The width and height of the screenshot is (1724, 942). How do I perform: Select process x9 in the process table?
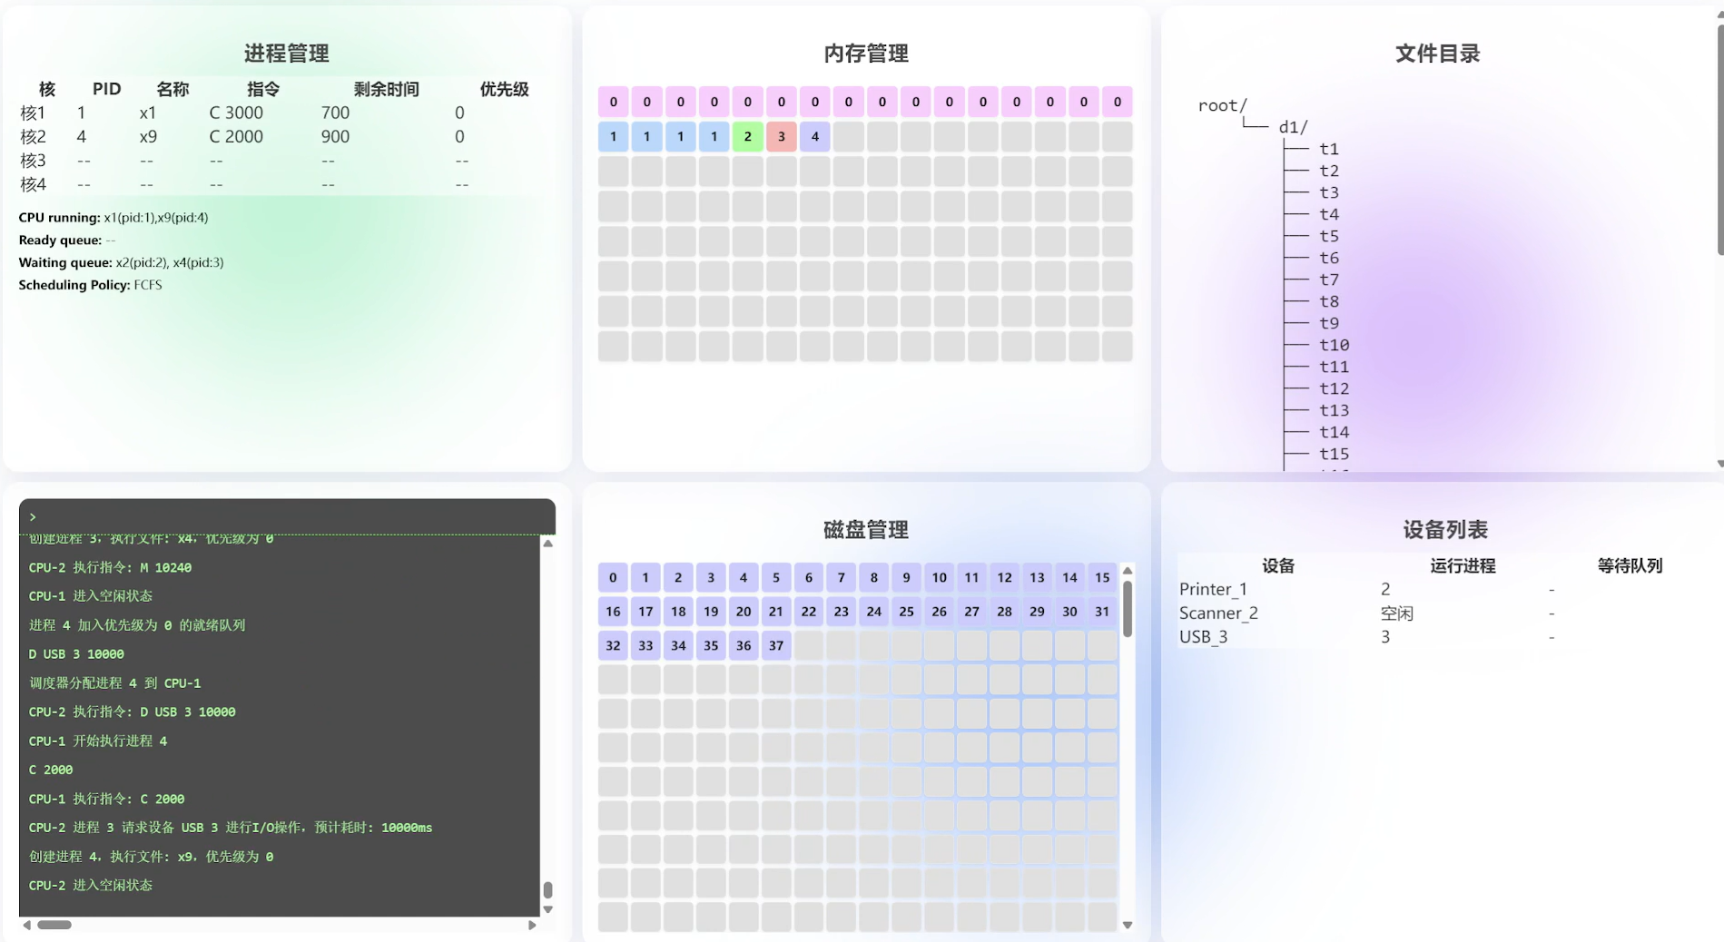148,137
